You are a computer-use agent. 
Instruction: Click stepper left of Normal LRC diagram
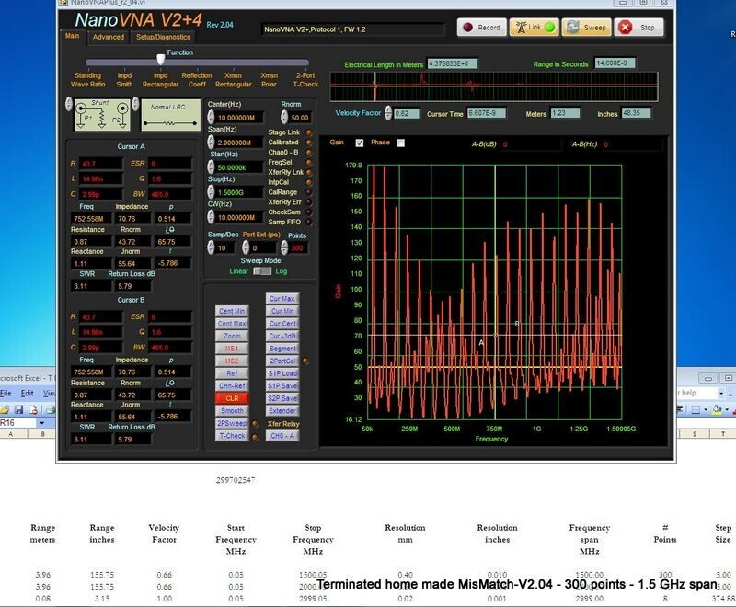135,104
